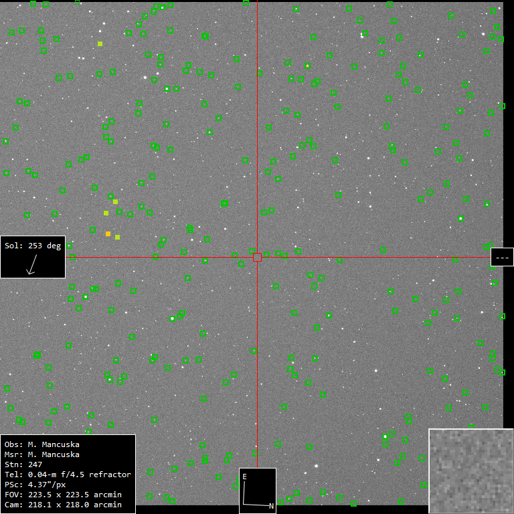Click the yellow-green marker upper-left of orange marker
The height and width of the screenshot is (514, 514).
point(106,213)
